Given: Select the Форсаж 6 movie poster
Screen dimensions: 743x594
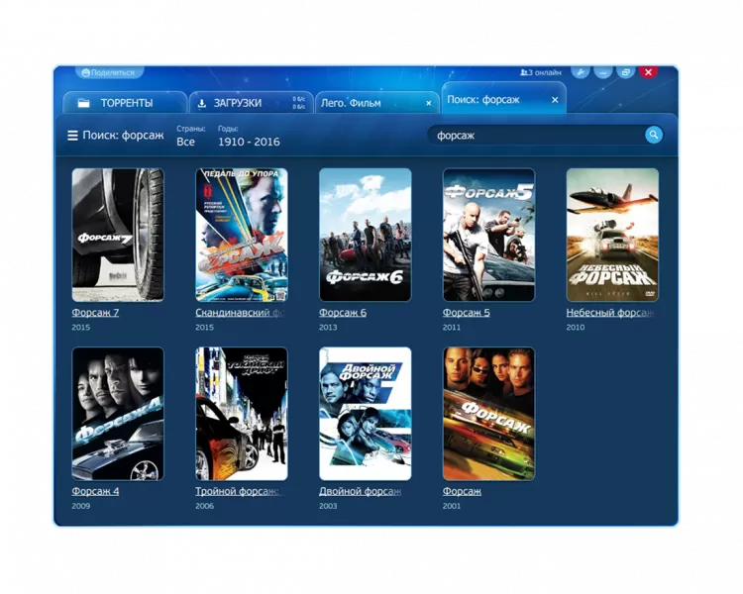Looking at the screenshot, I should (365, 235).
